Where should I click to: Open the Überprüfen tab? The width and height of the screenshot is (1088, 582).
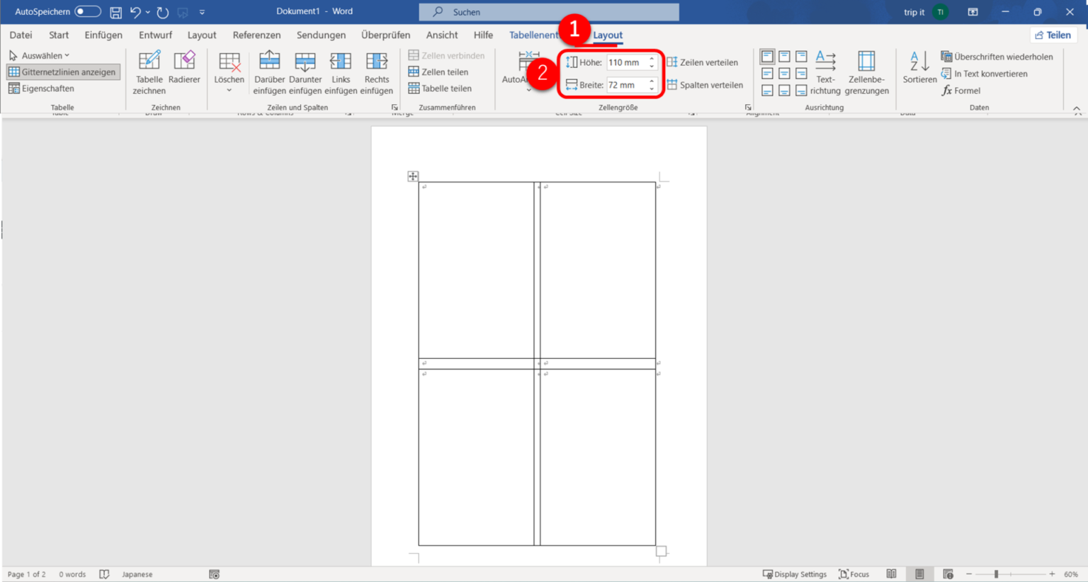pos(385,35)
